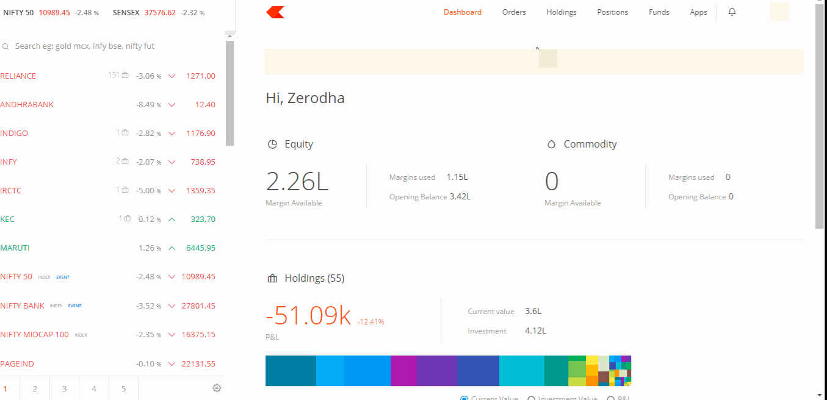Click the down arrow on NIFTY BANK row

[x=172, y=306]
